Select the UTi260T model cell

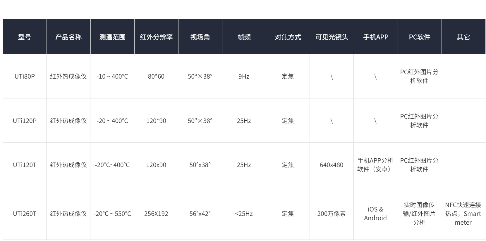click(25, 214)
